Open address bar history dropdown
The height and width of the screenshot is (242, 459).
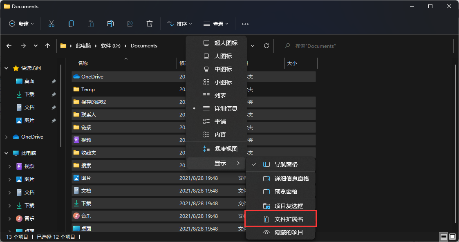pos(253,46)
